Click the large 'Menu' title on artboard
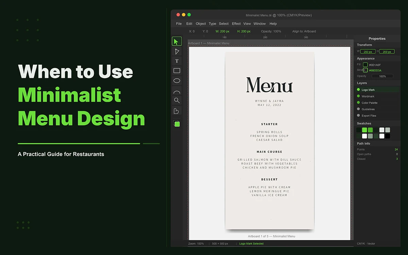The width and height of the screenshot is (408, 255). [x=269, y=85]
